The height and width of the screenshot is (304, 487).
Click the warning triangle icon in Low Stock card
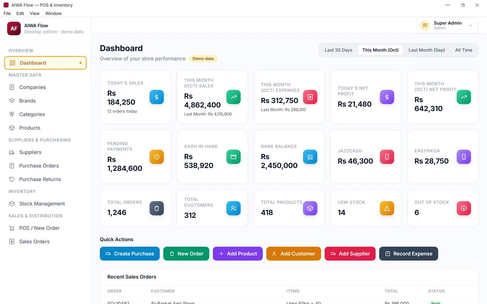[x=387, y=208]
